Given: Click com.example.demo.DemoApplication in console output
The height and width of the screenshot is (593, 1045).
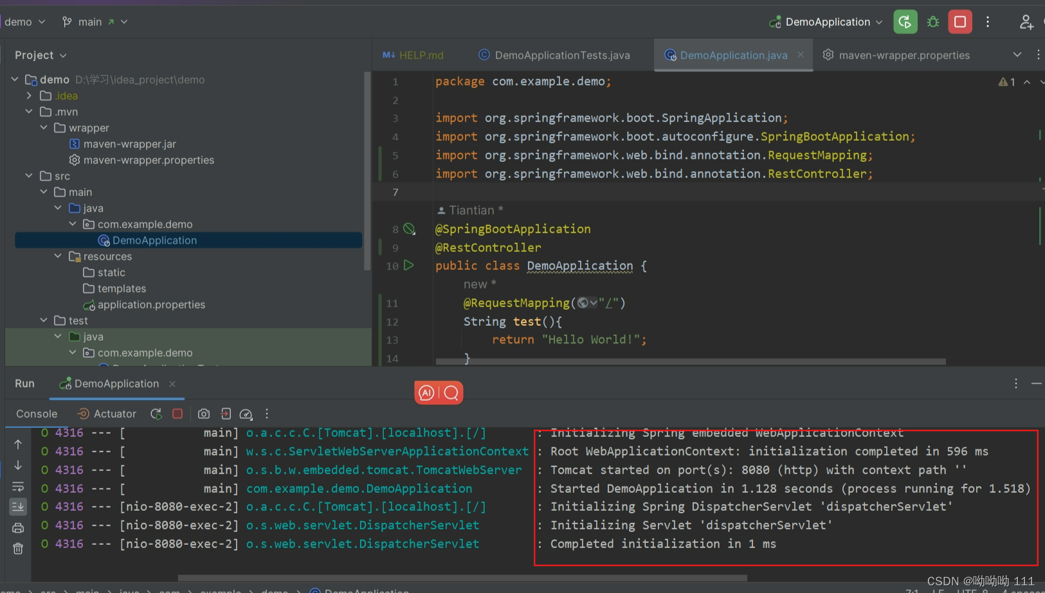Looking at the screenshot, I should click(359, 488).
